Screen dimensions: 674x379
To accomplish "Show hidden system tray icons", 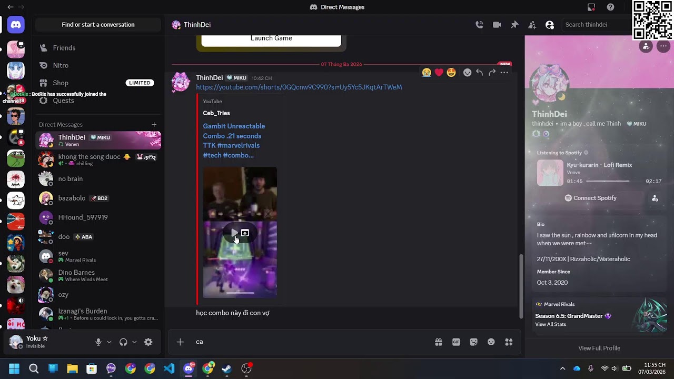I will click(562, 368).
